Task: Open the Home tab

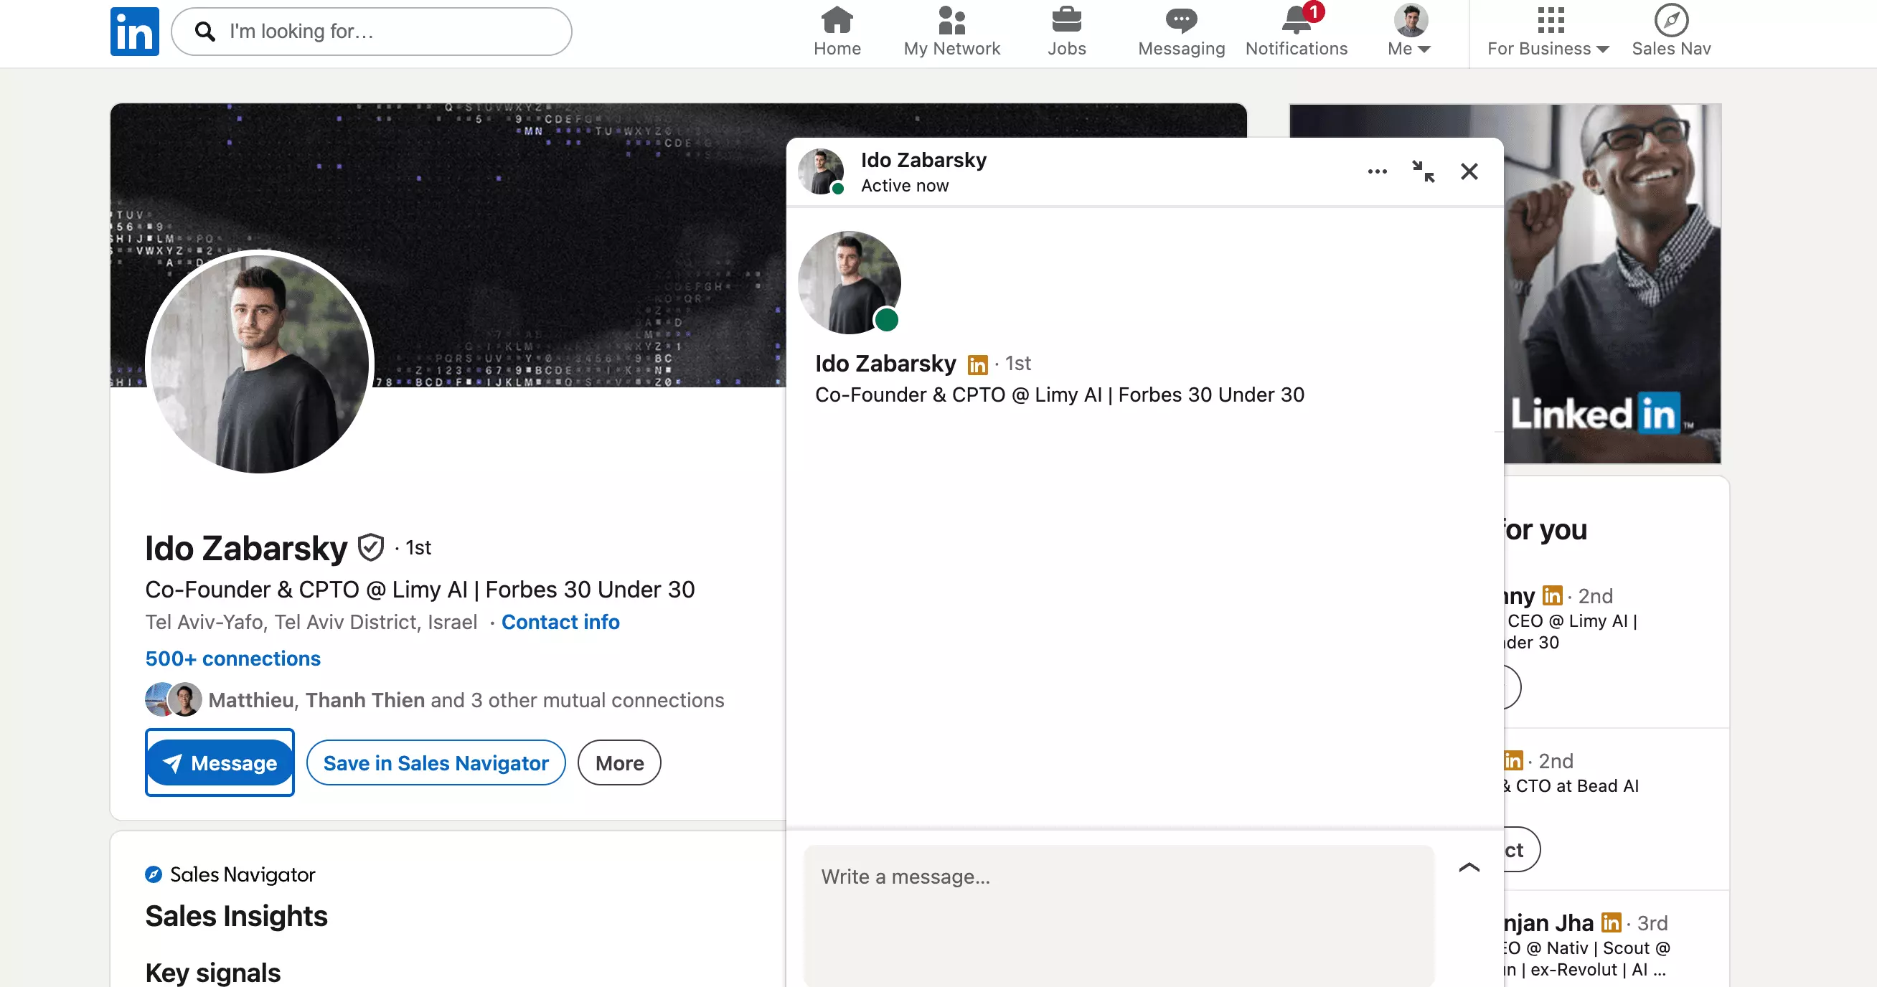Action: pos(837,32)
